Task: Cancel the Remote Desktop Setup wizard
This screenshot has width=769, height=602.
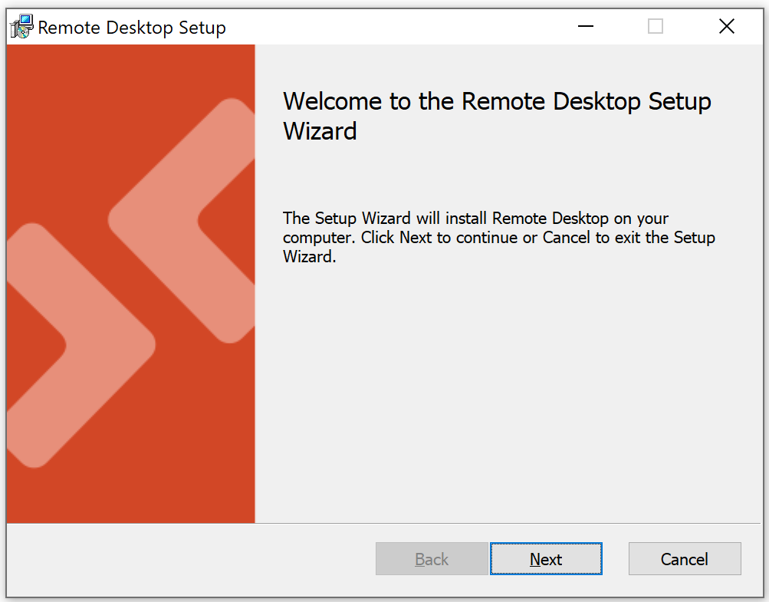Action: coord(685,558)
